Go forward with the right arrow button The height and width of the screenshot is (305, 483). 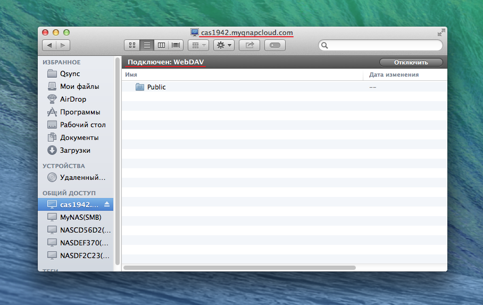(x=63, y=45)
